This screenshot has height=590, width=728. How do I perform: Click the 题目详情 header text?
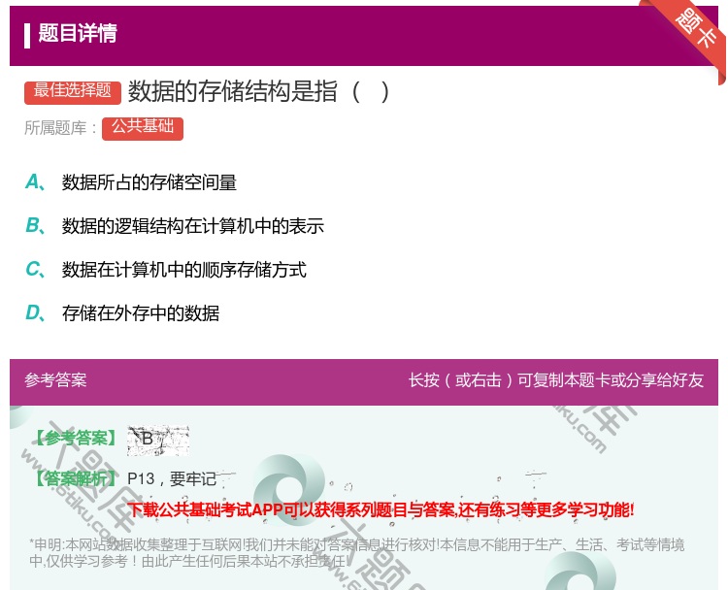78,33
